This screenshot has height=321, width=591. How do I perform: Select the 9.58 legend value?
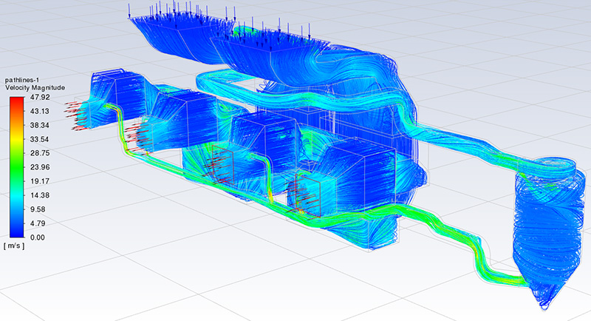click(x=38, y=209)
